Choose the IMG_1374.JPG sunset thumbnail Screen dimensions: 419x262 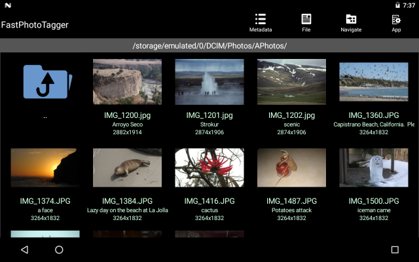point(45,168)
